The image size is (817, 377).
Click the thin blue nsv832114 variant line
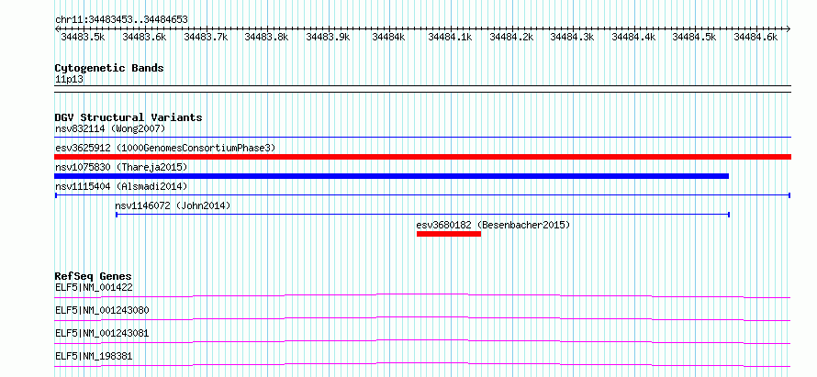[x=422, y=137]
